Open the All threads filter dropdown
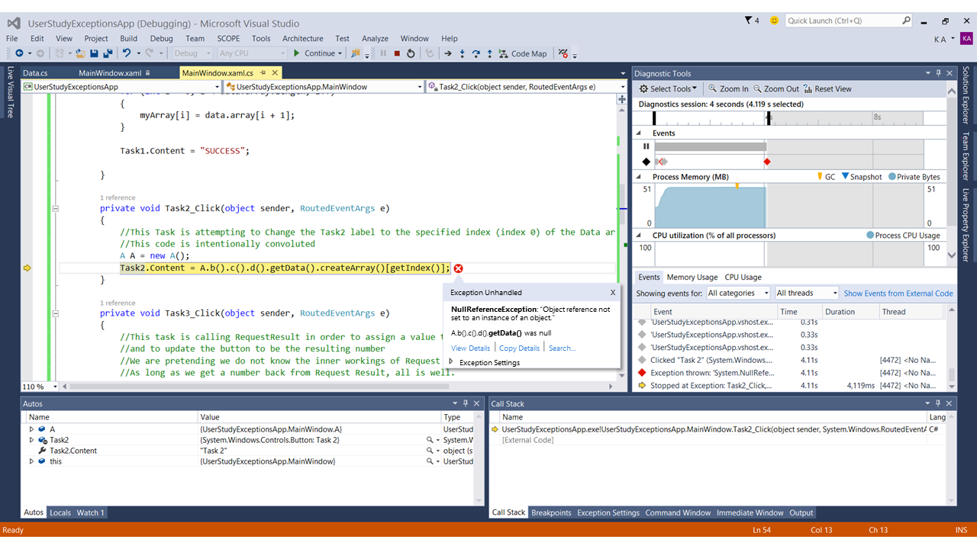Image resolution: width=977 pixels, height=549 pixels. pos(807,293)
